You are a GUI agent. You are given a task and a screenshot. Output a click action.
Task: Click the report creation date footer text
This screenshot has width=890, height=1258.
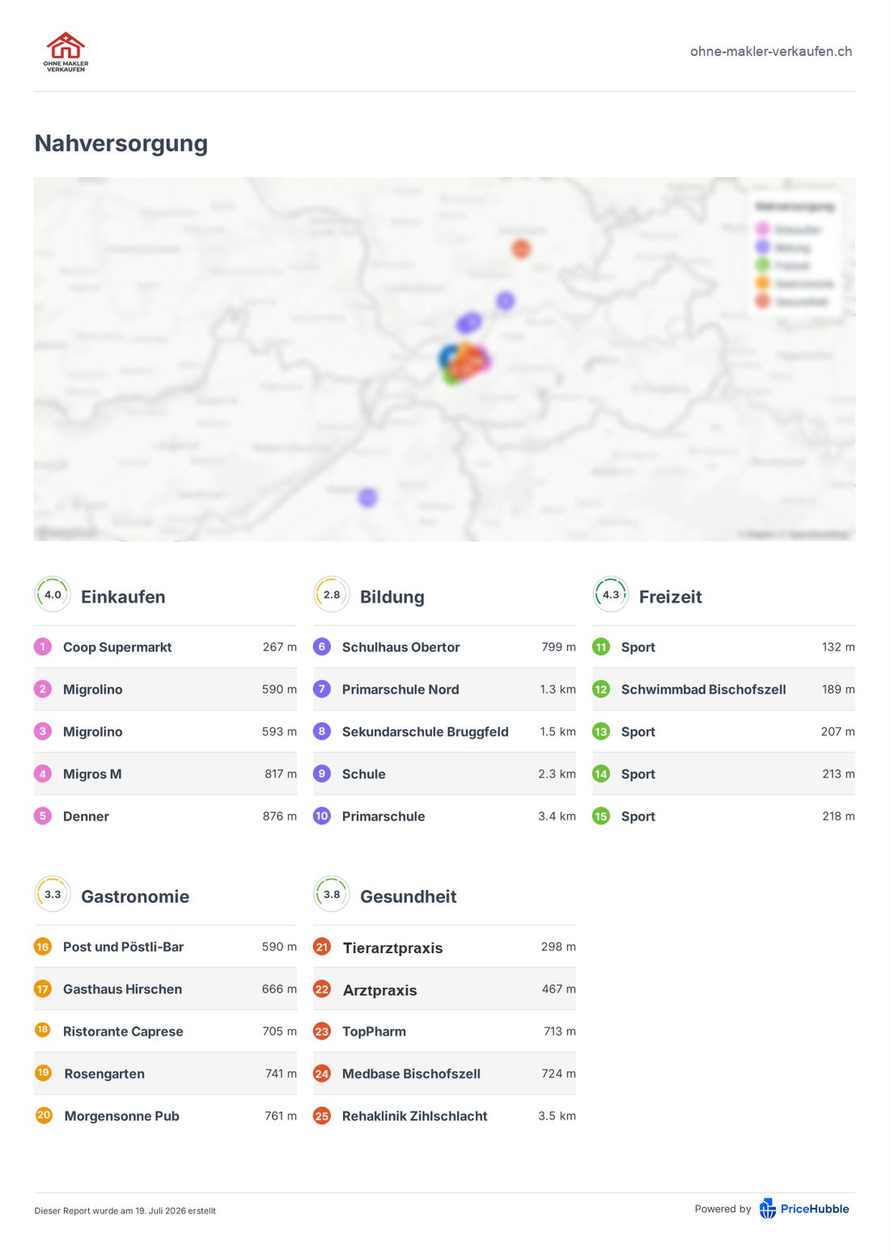125,1211
